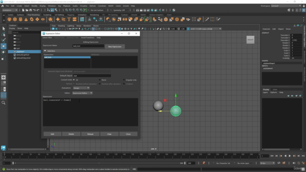This screenshot has width=306, height=172.
Task: Click the Expression Name input field
Action: [x=88, y=46]
